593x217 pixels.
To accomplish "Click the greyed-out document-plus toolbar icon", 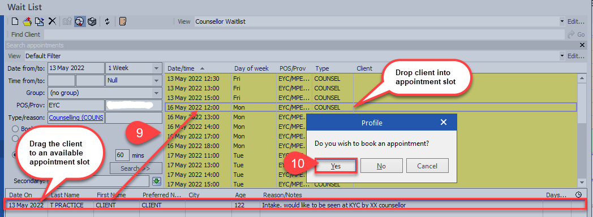I will pyautogui.click(x=67, y=21).
